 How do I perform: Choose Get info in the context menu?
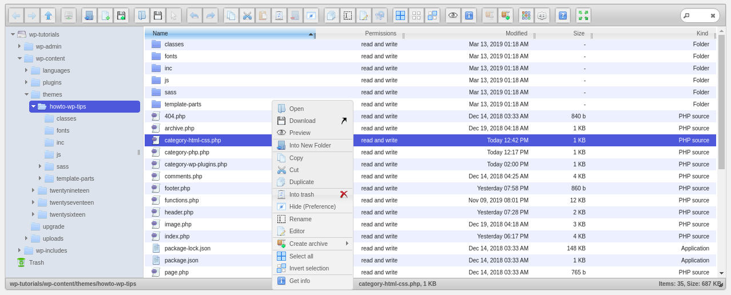point(312,281)
